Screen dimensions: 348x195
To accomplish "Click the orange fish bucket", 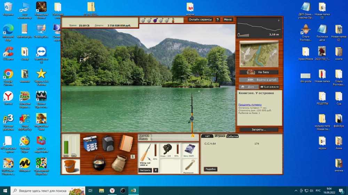I will (x=71, y=166).
